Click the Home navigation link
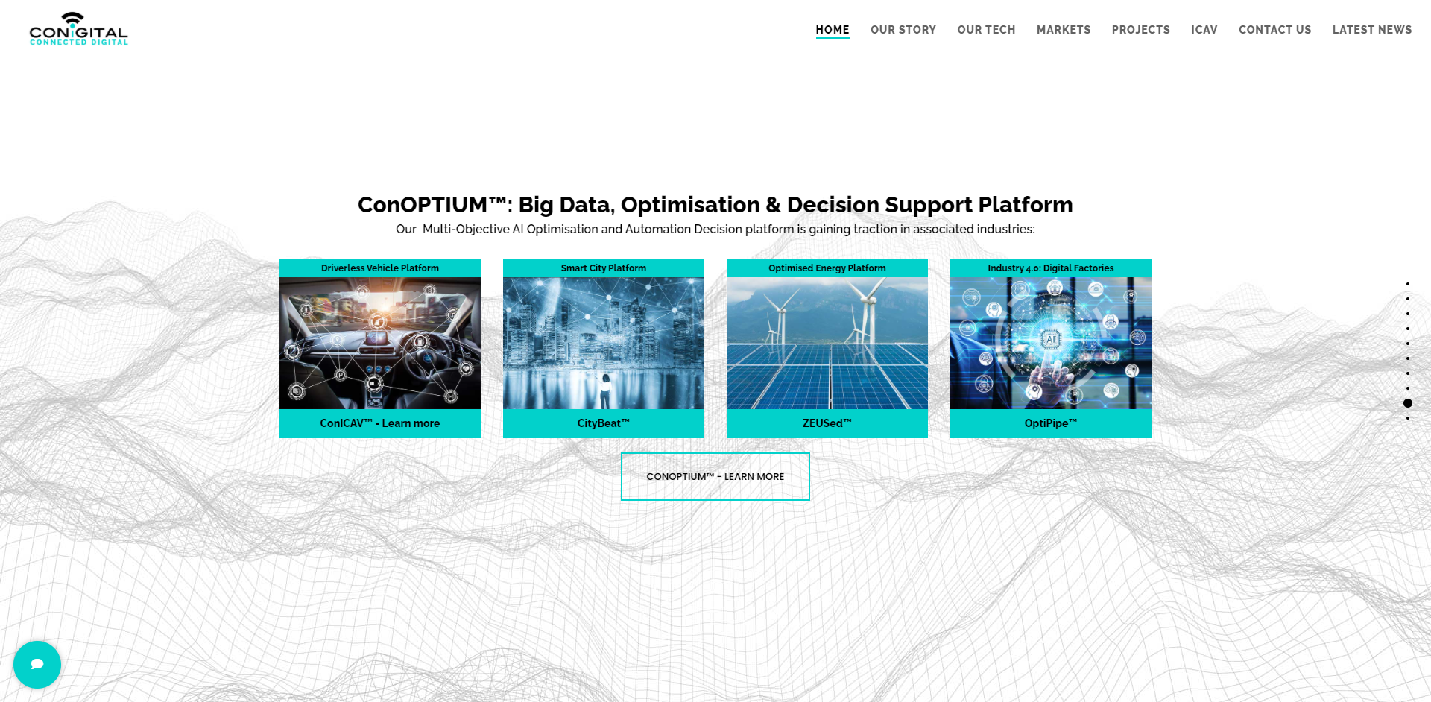Viewport: 1431px width, 702px height. tap(832, 30)
